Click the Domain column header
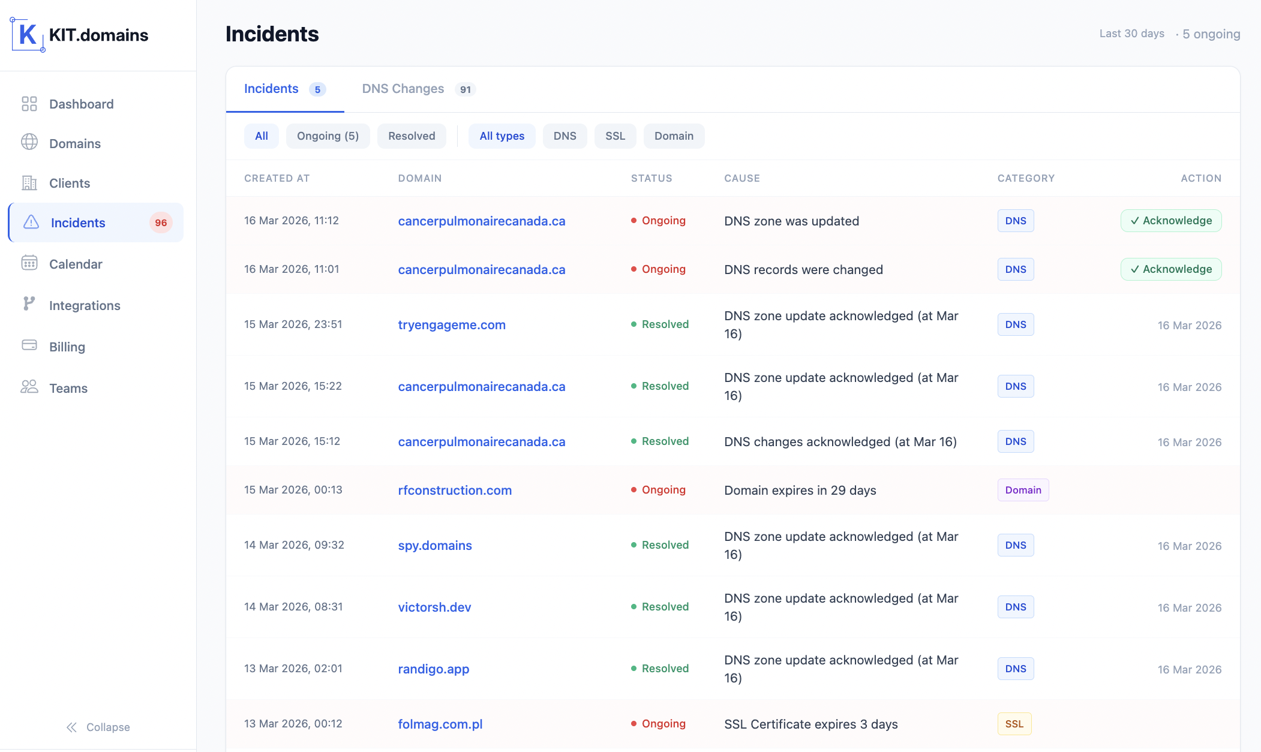The width and height of the screenshot is (1261, 752). pyautogui.click(x=420, y=178)
